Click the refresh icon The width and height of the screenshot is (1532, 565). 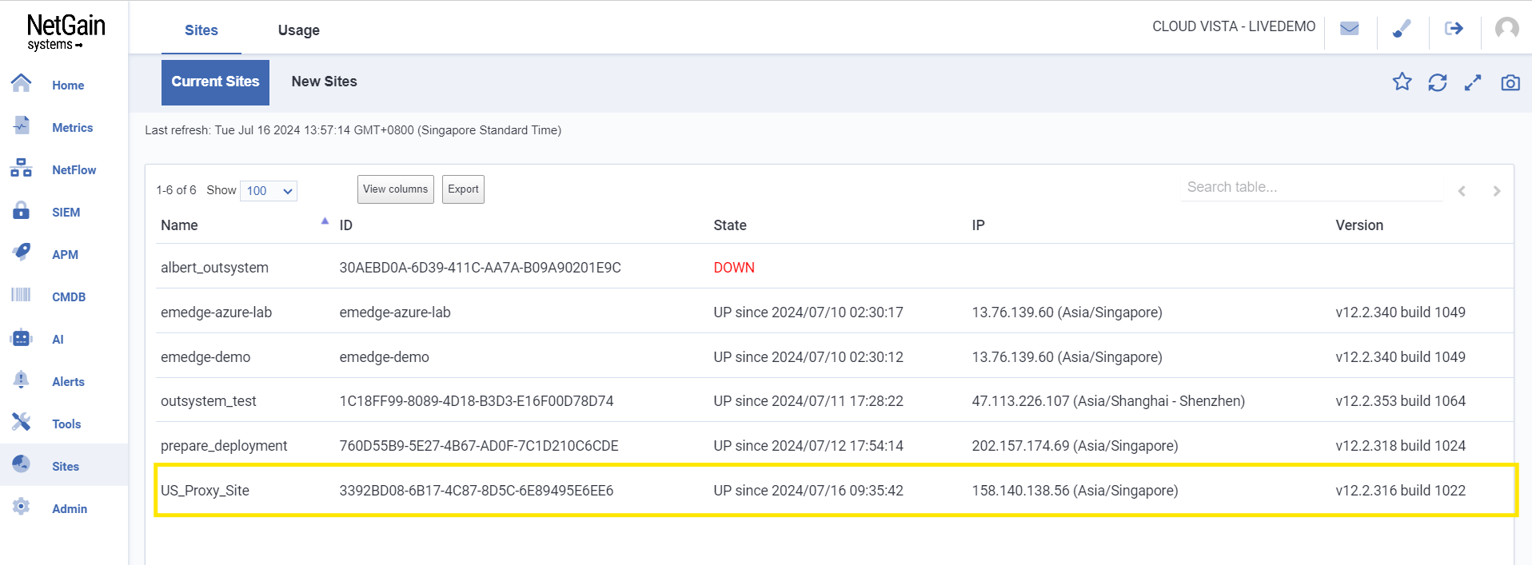pos(1438,82)
